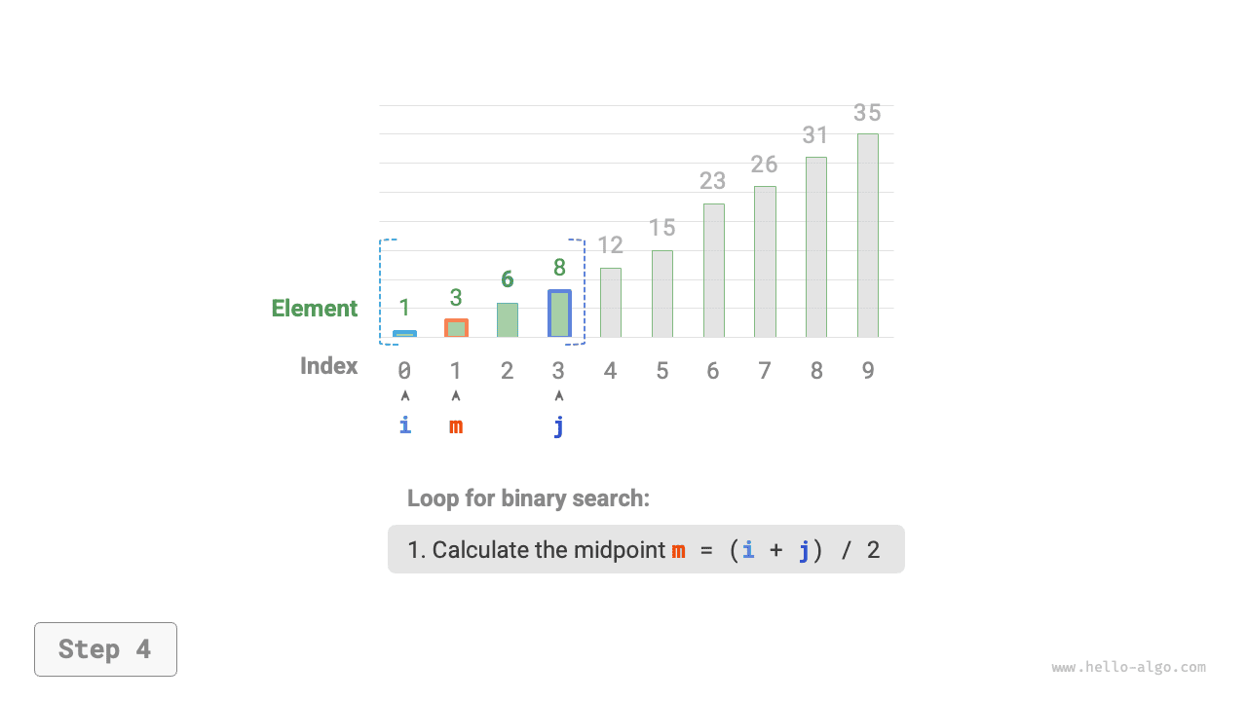Click the Loop for binary search heading
The width and height of the screenshot is (1247, 701).
[x=528, y=498]
